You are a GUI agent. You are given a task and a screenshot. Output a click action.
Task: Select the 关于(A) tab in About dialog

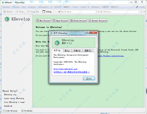click(57, 51)
